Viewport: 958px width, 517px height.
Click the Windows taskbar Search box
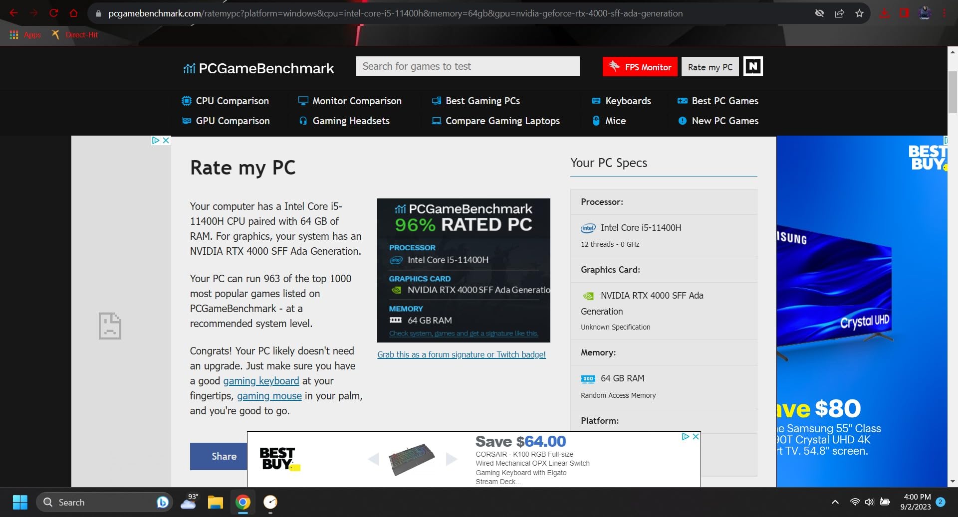(104, 502)
